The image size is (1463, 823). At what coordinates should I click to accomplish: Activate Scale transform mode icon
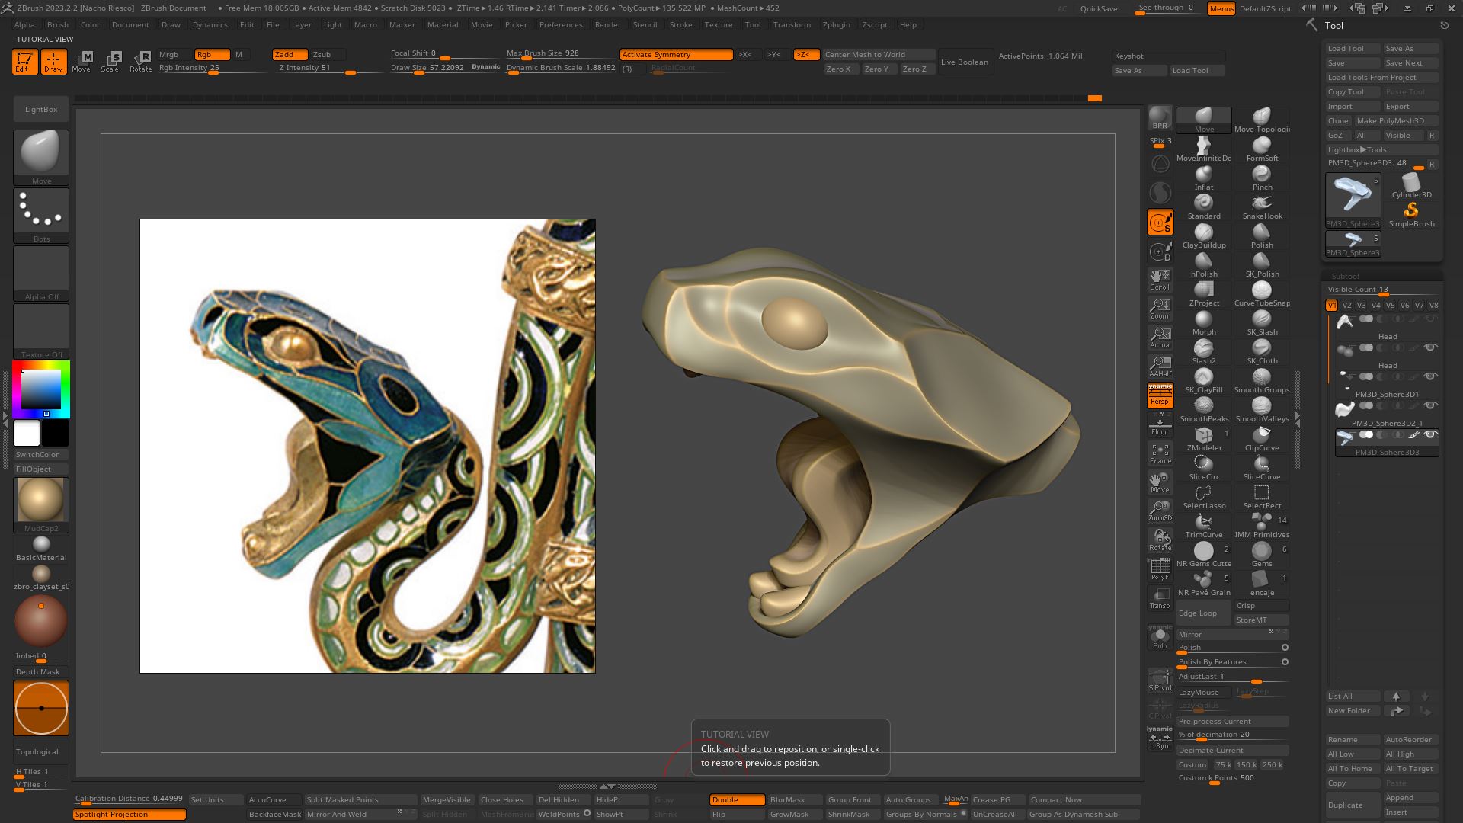click(x=110, y=61)
